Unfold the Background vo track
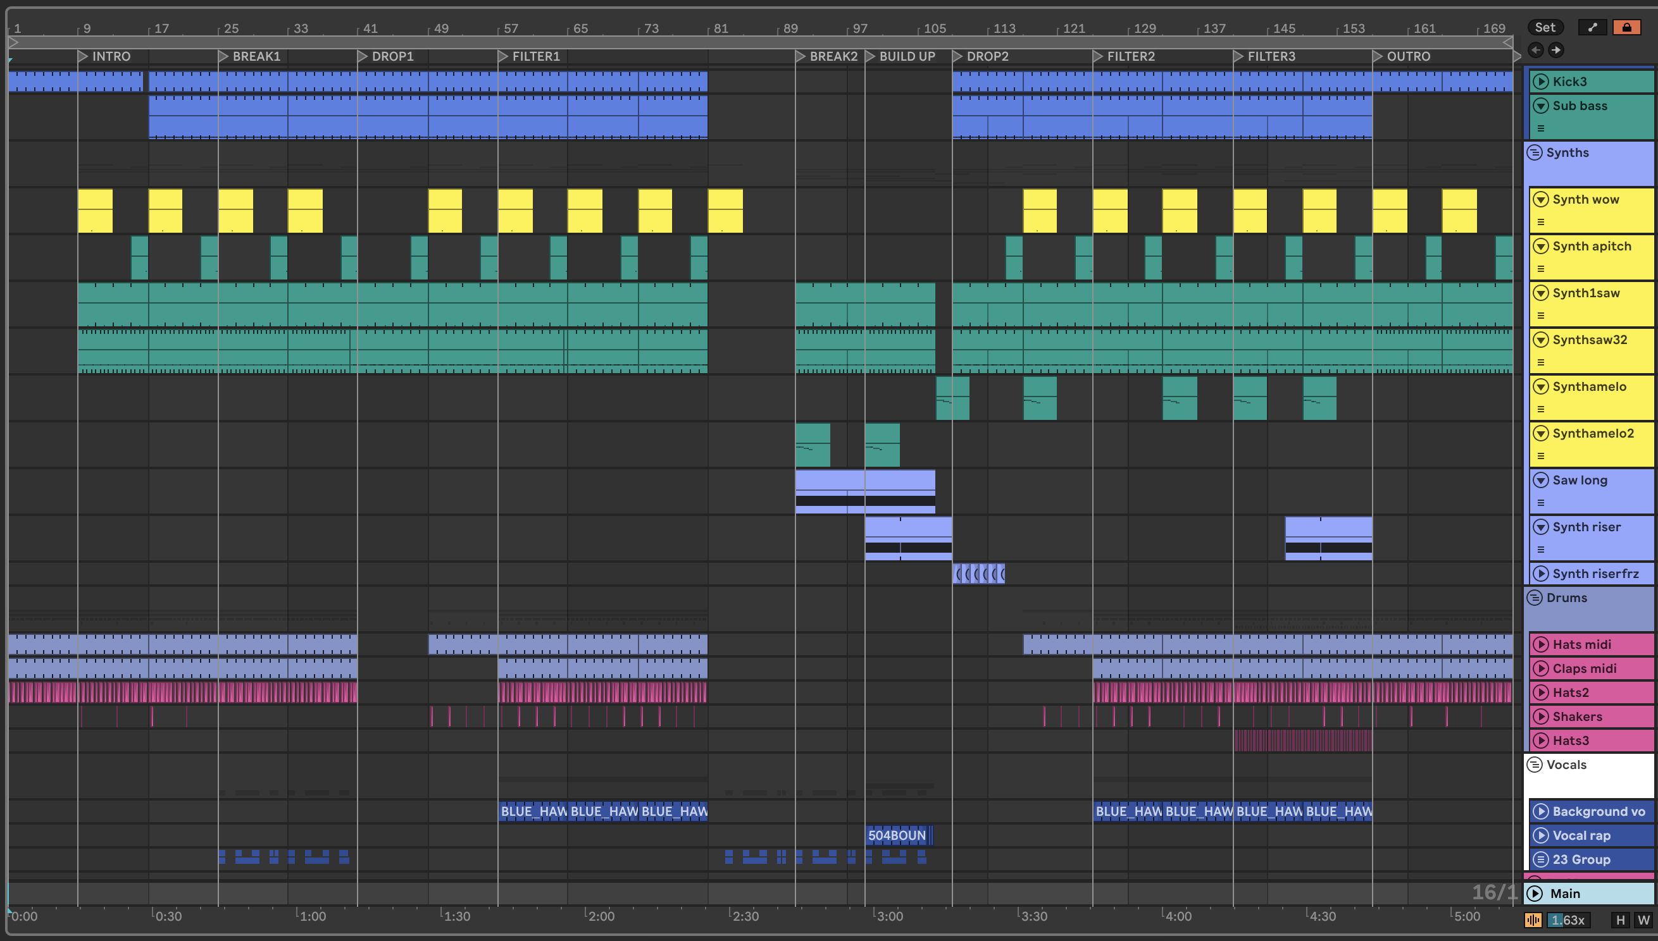This screenshot has height=941, width=1658. [x=1541, y=812]
